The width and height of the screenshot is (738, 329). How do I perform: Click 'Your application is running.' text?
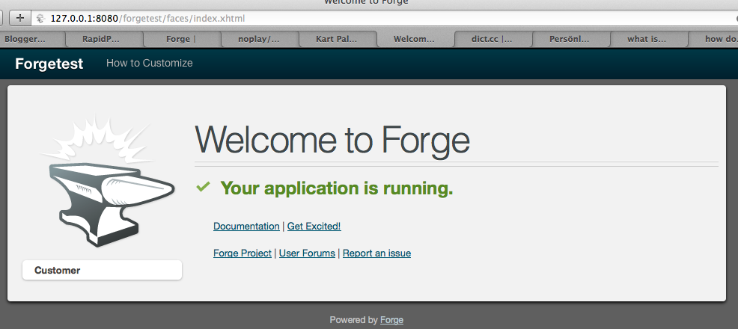click(337, 188)
